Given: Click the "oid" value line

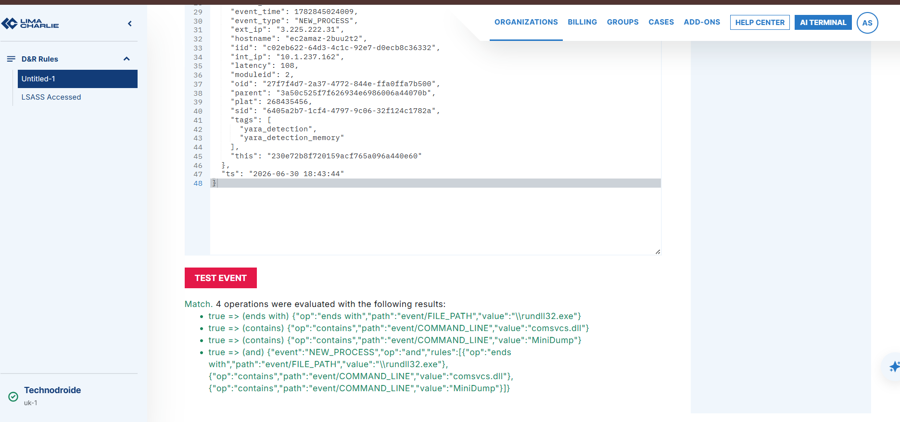Looking at the screenshot, I should [335, 84].
